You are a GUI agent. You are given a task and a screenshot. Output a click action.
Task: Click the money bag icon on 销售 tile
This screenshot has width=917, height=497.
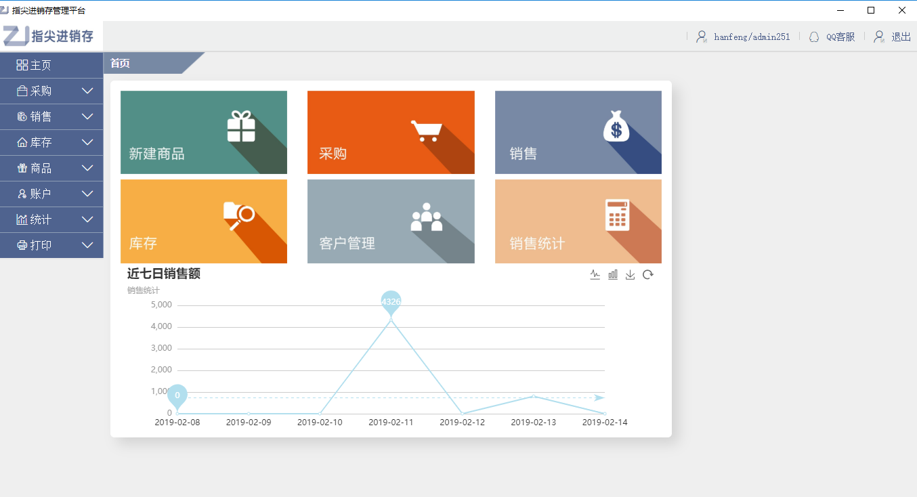(x=616, y=126)
